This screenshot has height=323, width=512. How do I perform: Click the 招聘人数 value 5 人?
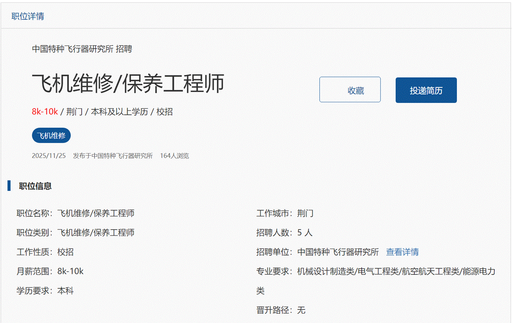click(305, 233)
